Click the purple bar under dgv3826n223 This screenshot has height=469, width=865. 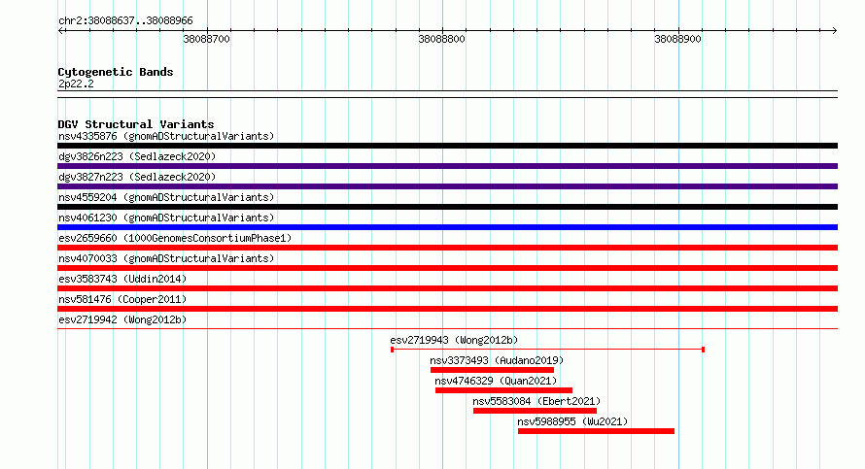click(x=447, y=166)
